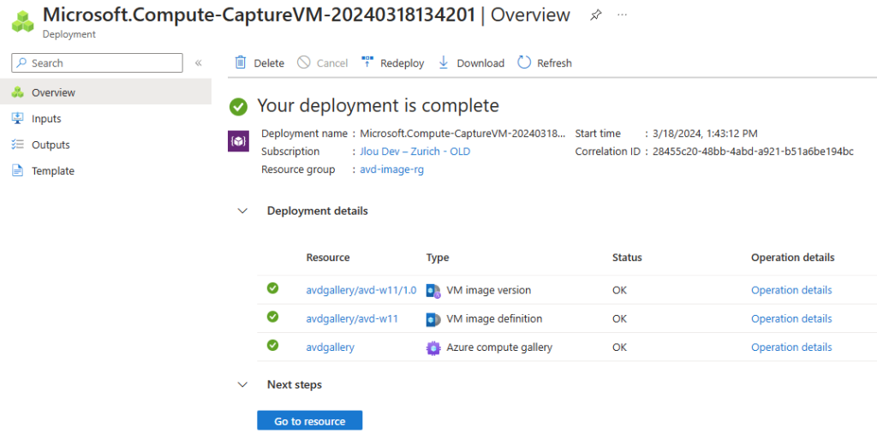The image size is (877, 439).
Task: Click the Template document icon
Action: 18,171
